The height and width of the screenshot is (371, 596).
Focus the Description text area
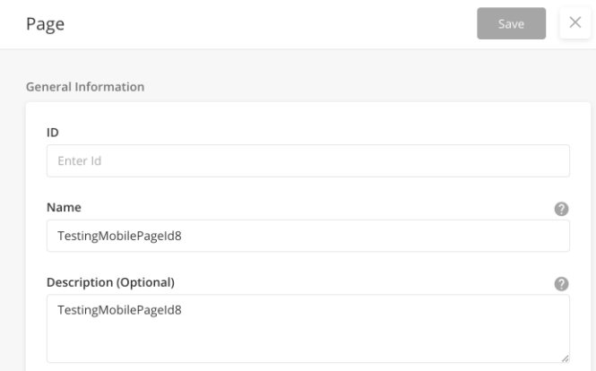(x=308, y=328)
